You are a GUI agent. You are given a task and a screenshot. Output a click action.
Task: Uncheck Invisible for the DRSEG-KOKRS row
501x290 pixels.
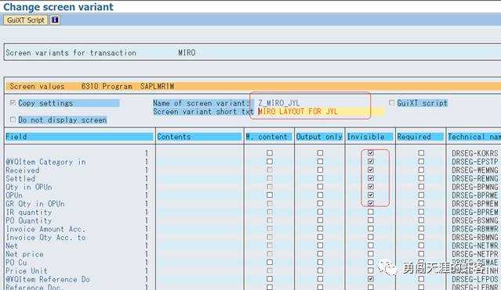(371, 153)
